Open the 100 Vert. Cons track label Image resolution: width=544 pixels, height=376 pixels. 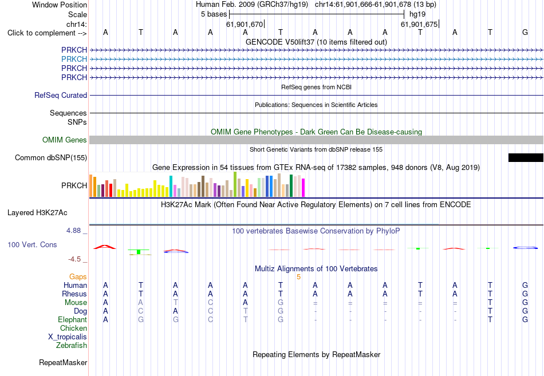(32, 244)
